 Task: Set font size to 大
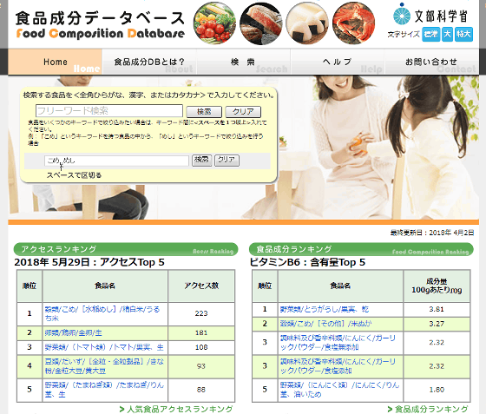click(x=447, y=34)
